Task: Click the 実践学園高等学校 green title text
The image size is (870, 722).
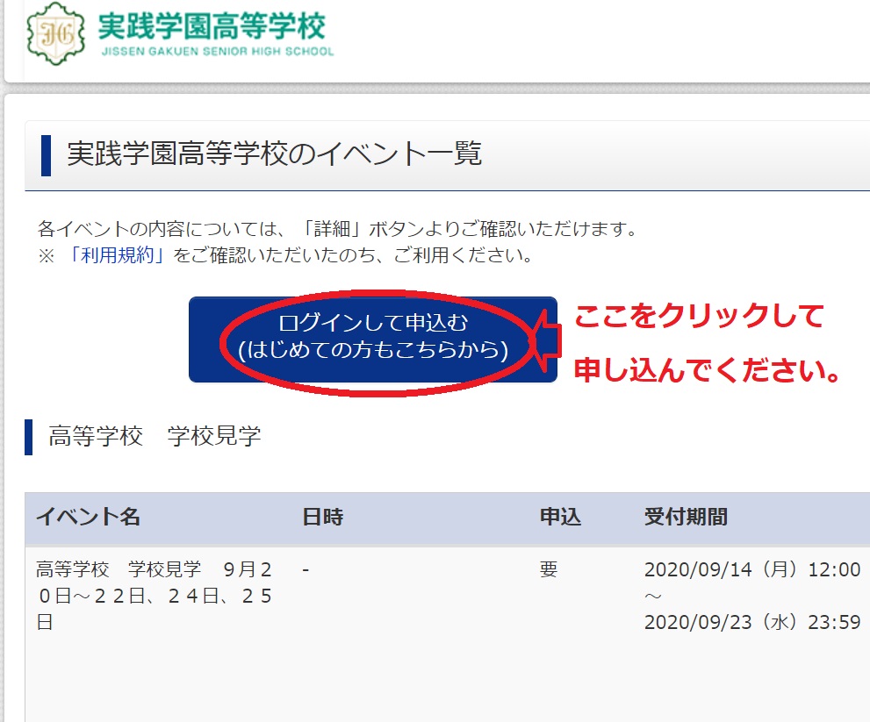Action: click(x=212, y=25)
